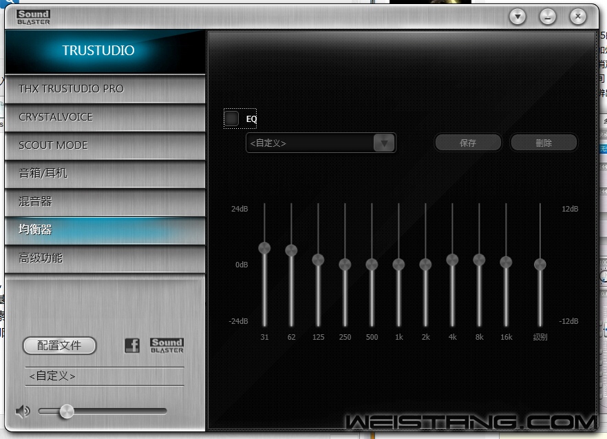The image size is (607, 439).
Task: Click the 125 Hz band slider knob
Action: [318, 259]
